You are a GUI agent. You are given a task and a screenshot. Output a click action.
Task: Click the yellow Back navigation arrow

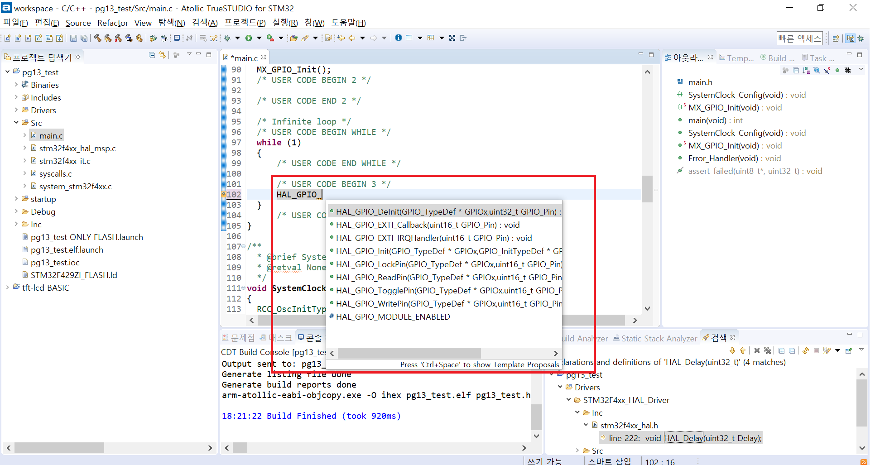tap(352, 38)
